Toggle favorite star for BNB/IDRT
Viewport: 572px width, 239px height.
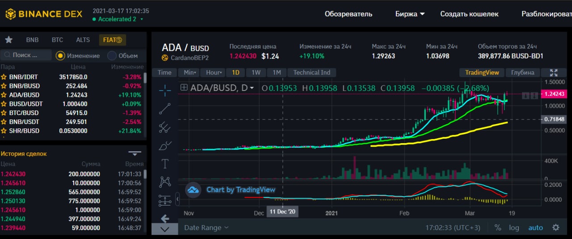tap(4, 77)
